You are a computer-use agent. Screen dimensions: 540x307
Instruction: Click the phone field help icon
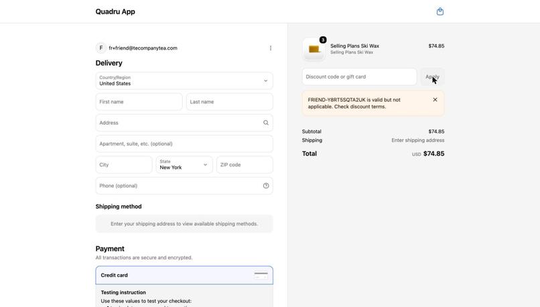[x=266, y=186]
